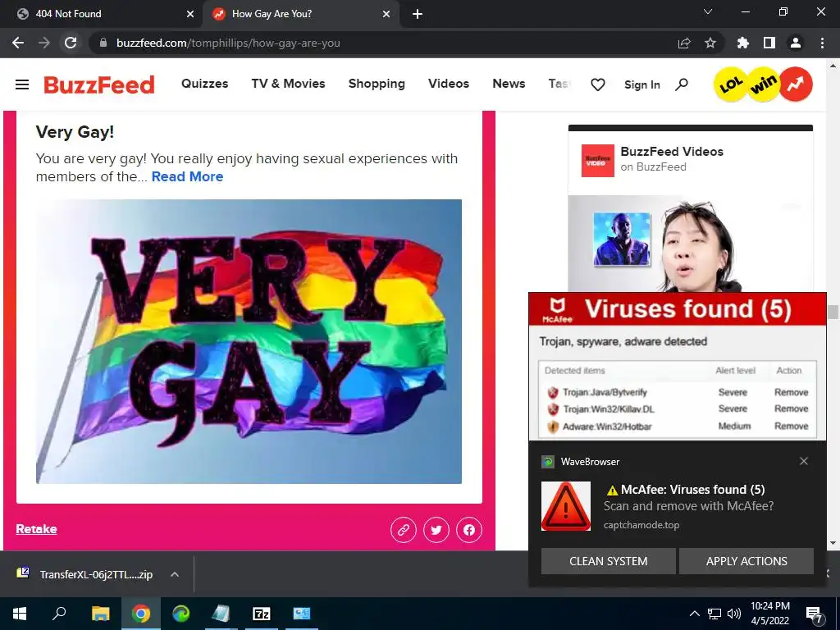Open volume control in tray

734,614
